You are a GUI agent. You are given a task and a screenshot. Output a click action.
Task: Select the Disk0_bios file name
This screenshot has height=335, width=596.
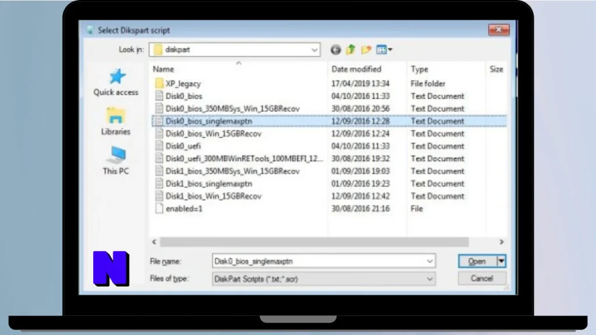(x=184, y=96)
